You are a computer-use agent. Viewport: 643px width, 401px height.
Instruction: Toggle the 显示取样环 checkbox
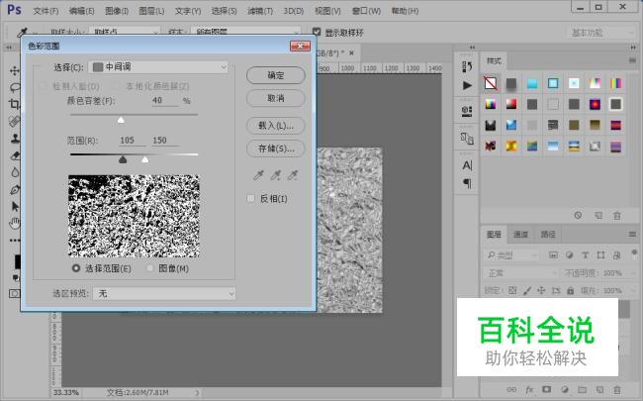[317, 32]
